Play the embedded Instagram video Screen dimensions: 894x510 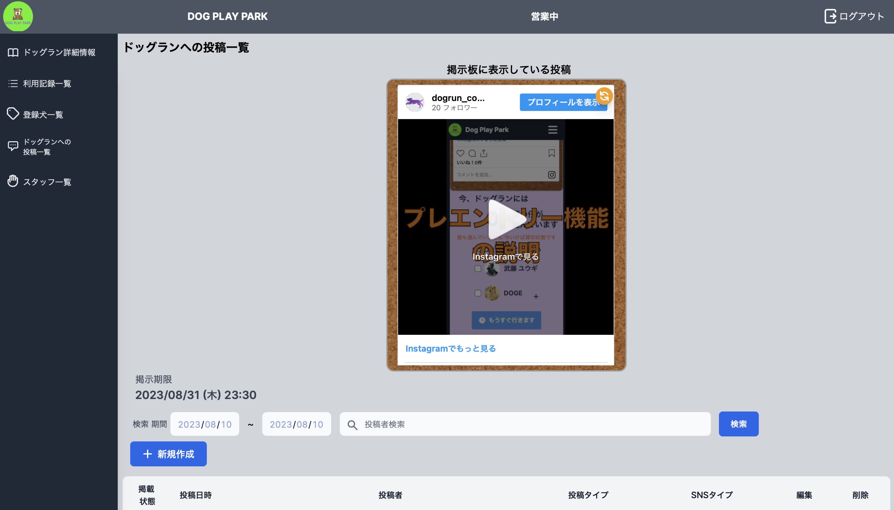point(506,220)
